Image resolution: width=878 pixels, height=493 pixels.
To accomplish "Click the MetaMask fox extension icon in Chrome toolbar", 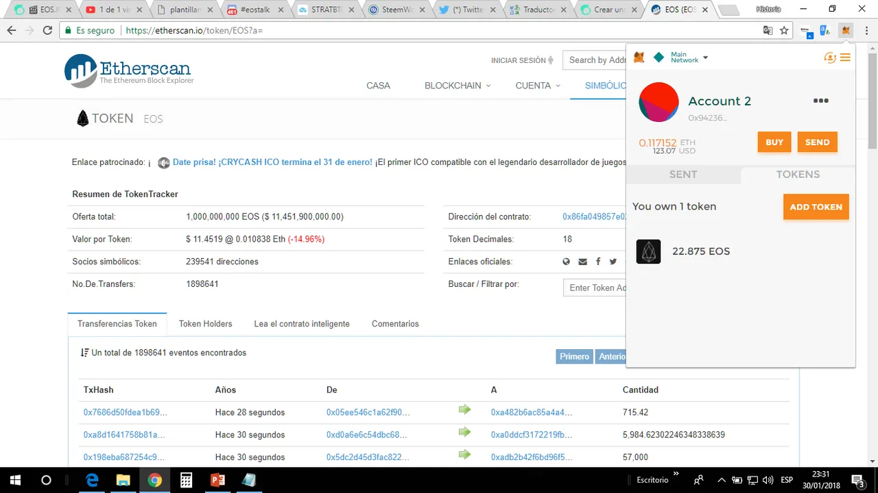I will point(846,30).
